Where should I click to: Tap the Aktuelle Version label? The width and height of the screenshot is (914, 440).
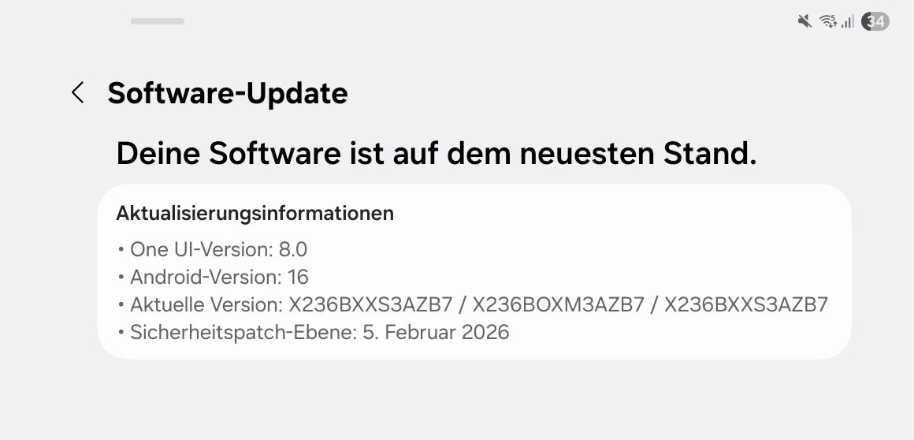tap(205, 304)
